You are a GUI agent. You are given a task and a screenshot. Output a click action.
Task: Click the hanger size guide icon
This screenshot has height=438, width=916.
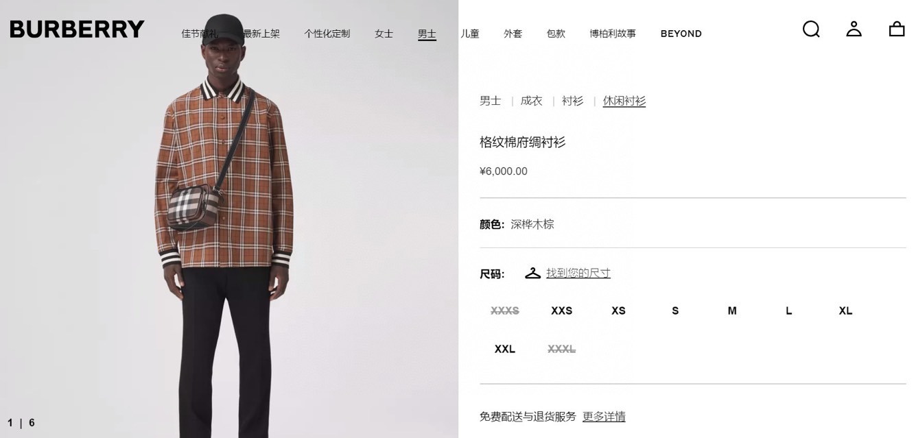point(533,273)
